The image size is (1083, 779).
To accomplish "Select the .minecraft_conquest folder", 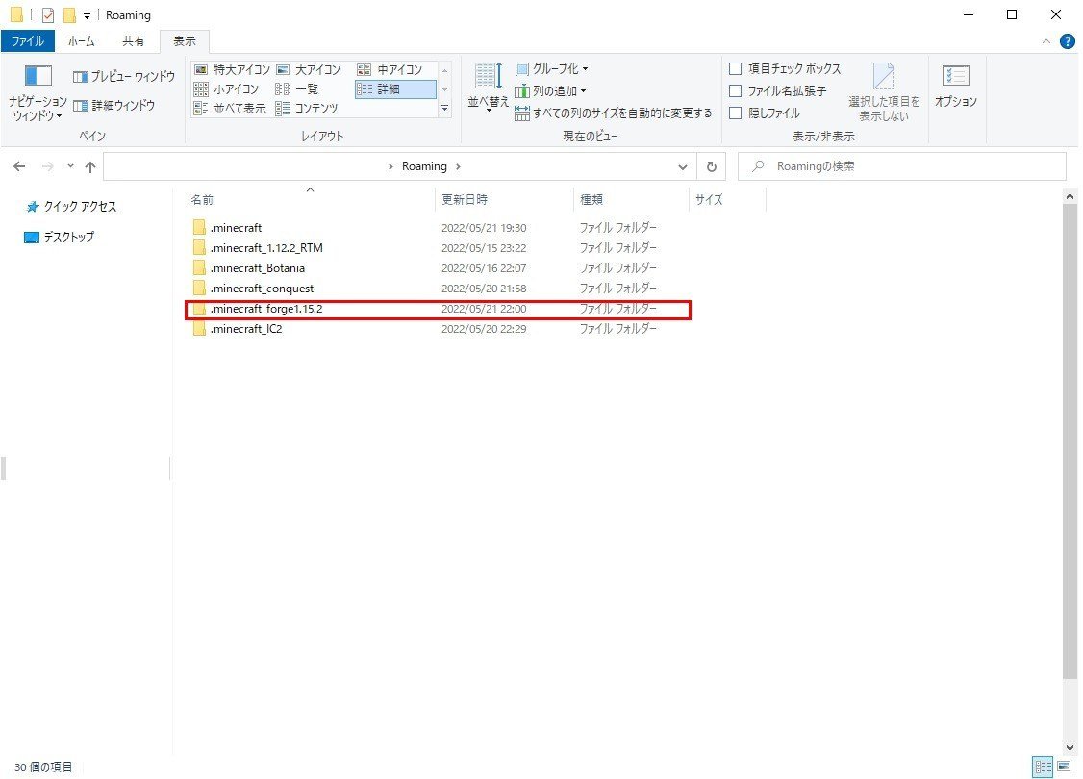I will (438, 288).
